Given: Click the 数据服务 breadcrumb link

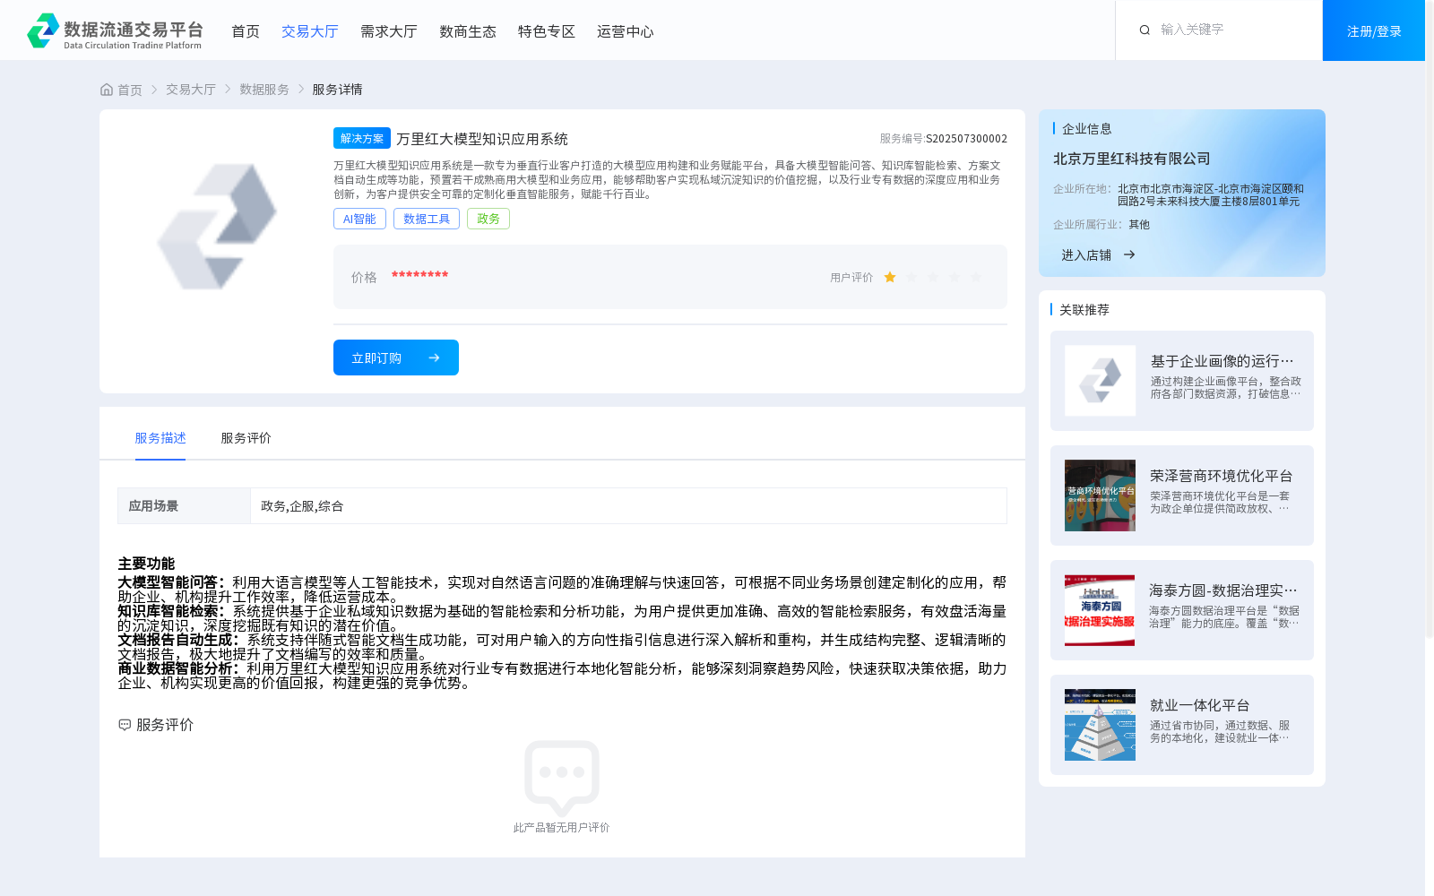Looking at the screenshot, I should coord(264,90).
